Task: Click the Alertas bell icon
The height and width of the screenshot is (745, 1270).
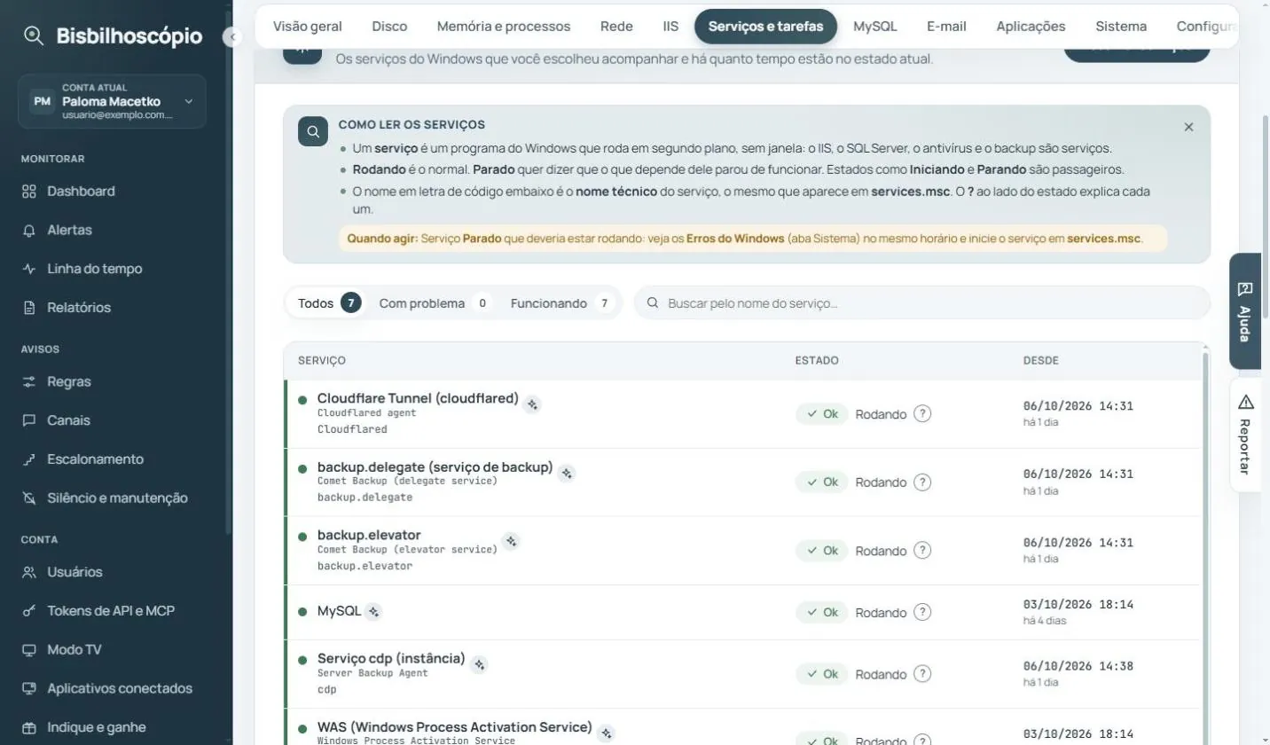Action: [x=28, y=230]
